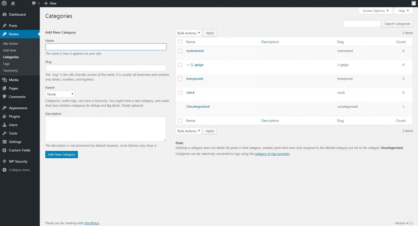Open the top Bulk Actions dropdown

[x=188, y=33]
